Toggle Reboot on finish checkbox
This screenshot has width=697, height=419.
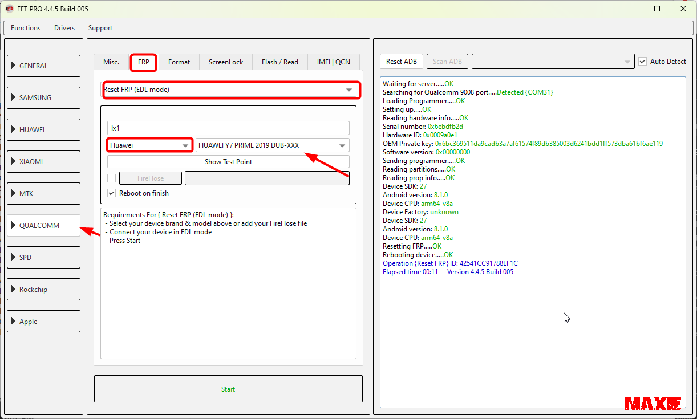pyautogui.click(x=111, y=193)
